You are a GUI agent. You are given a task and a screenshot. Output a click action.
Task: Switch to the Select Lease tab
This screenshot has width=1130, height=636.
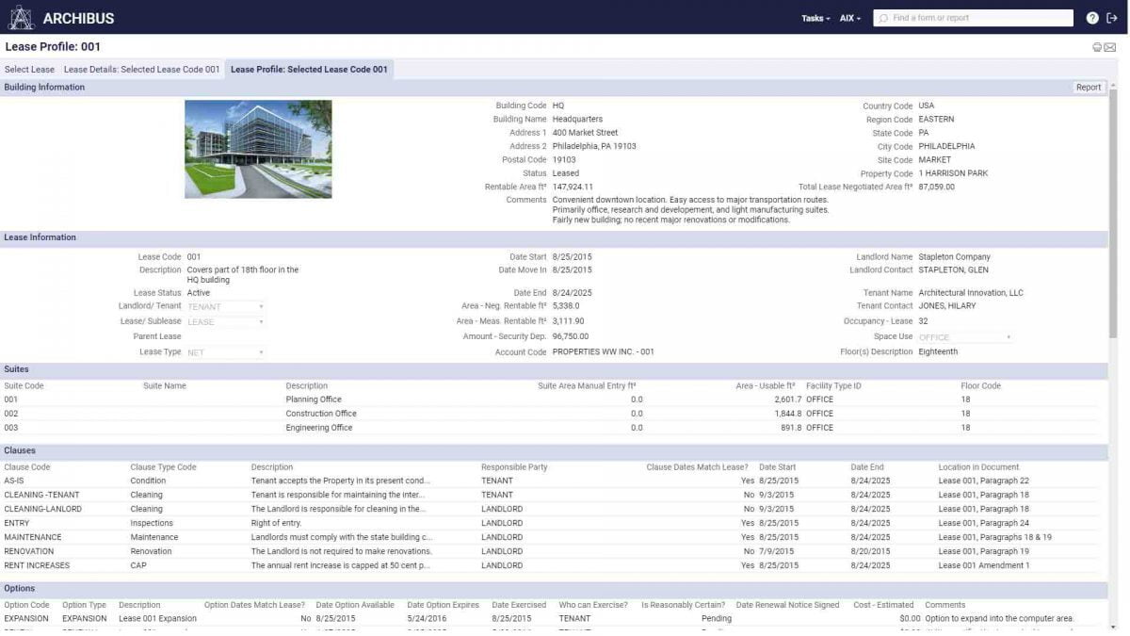click(x=29, y=69)
